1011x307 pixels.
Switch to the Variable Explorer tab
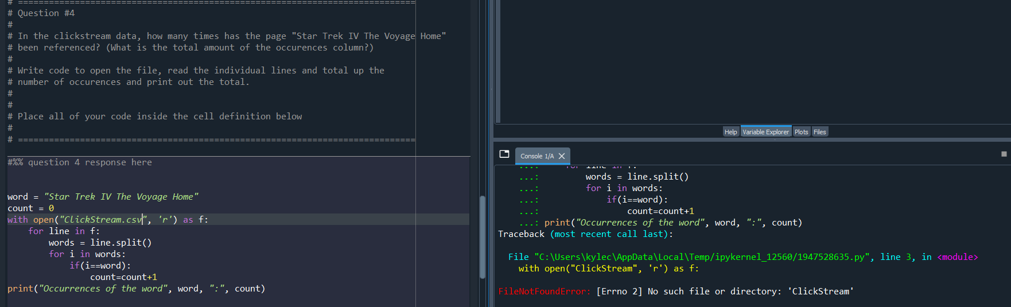pos(766,132)
